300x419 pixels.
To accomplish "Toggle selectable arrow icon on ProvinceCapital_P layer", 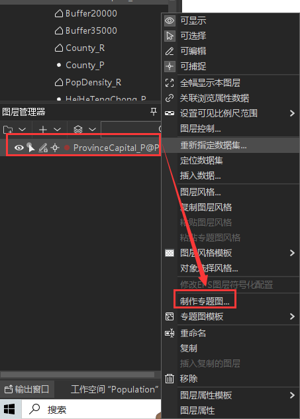I will coord(30,147).
